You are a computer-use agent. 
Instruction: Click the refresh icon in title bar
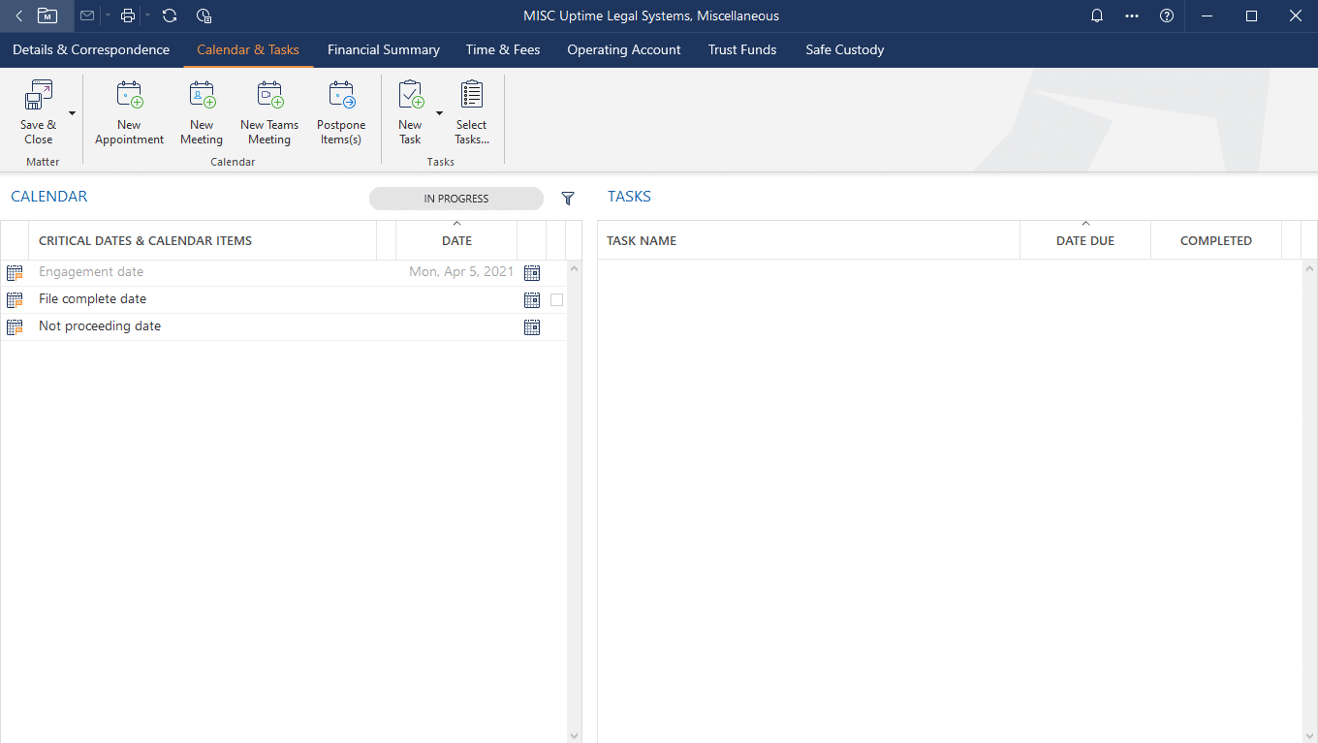pyautogui.click(x=170, y=15)
